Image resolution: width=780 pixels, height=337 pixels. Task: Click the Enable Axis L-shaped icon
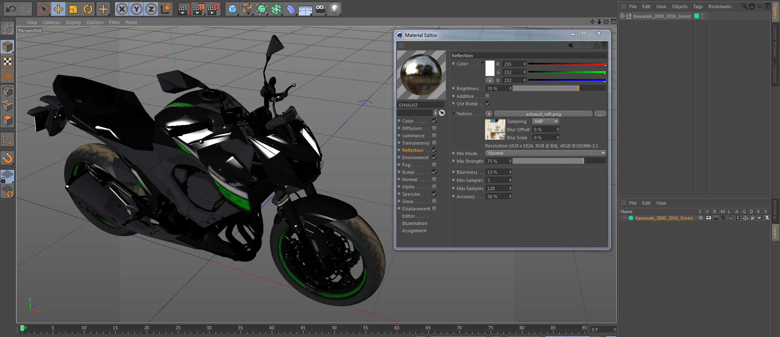[7, 139]
